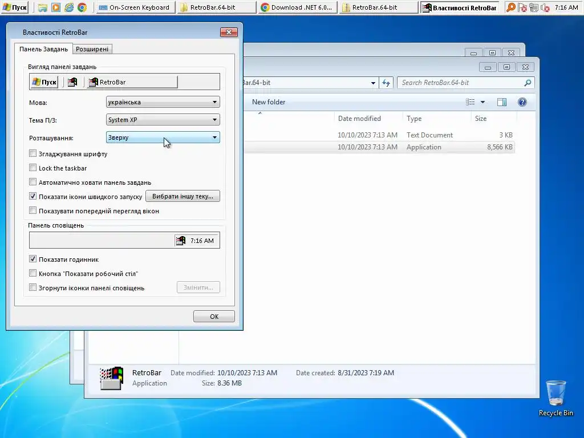Uncheck Показати ікони швидкого запуску
Image resolution: width=584 pixels, height=438 pixels.
pyautogui.click(x=33, y=196)
